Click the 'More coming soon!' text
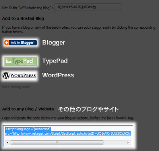This screenshot has height=151, width=159. [x=16, y=87]
